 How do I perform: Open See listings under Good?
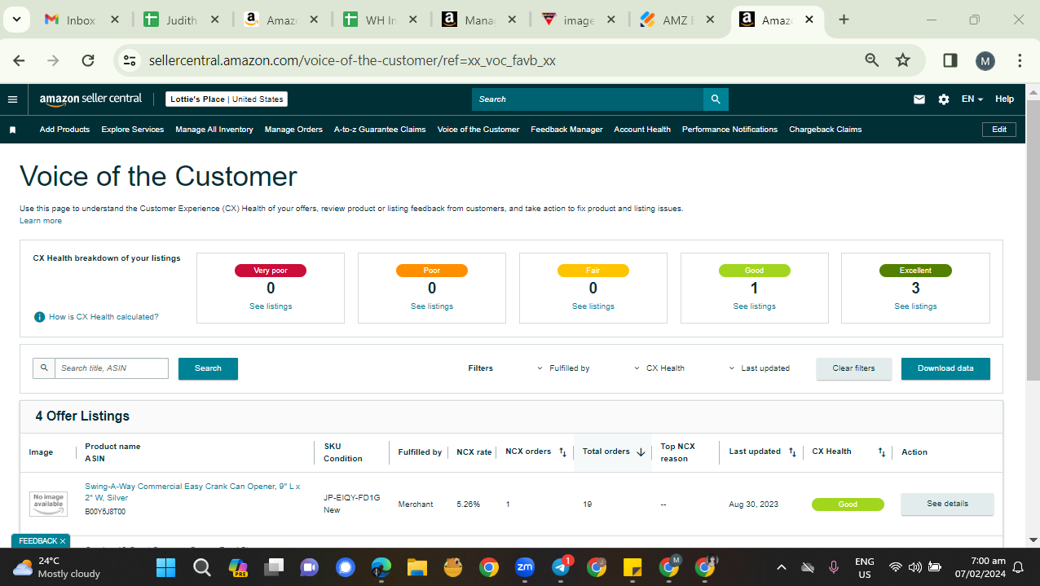click(754, 306)
